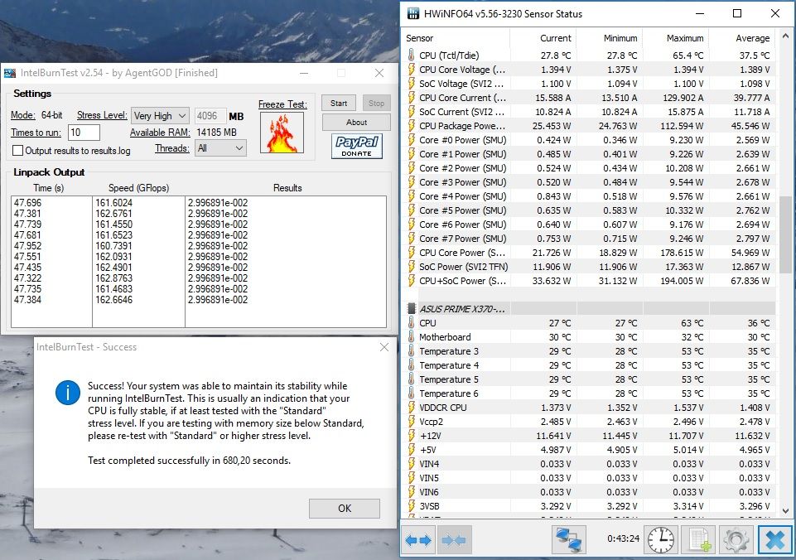Click OK in the Success dialog
The width and height of the screenshot is (796, 560).
tap(345, 508)
